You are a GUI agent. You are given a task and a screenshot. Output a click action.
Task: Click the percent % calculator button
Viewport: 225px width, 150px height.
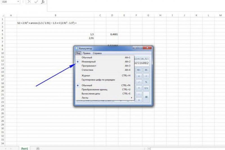pyautogui.click(x=146, y=82)
